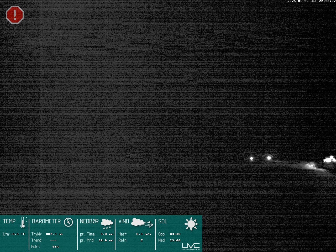The height and width of the screenshot is (252, 336).
Task: Click the monthly precipitation 30.0 mm value
Action: tap(106, 240)
